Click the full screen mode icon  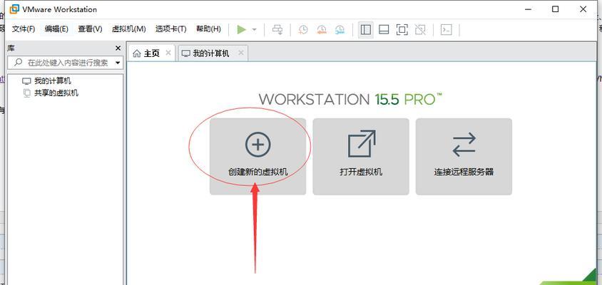(x=402, y=29)
